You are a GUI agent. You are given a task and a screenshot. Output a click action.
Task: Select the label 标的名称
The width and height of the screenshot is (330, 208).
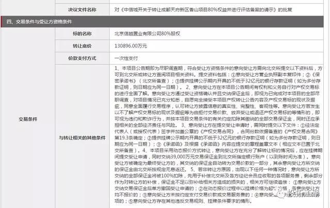[x=82, y=33]
